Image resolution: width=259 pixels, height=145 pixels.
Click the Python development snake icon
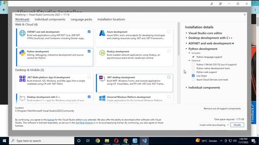coord(22,53)
